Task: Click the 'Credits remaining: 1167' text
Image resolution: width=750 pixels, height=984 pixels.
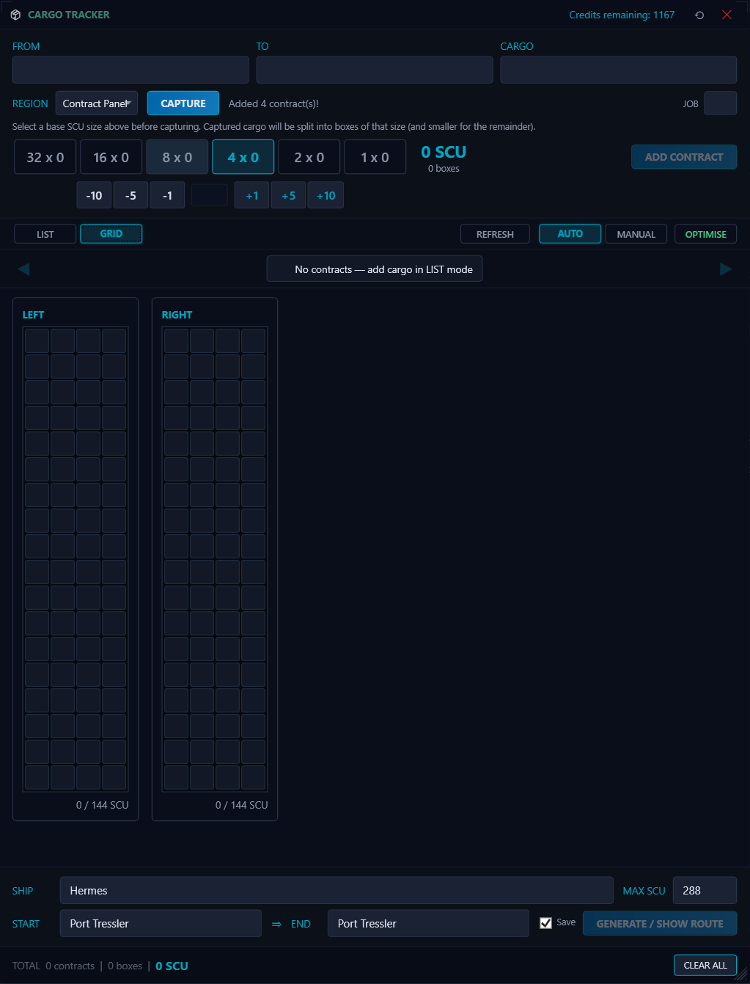Action: pyautogui.click(x=622, y=15)
